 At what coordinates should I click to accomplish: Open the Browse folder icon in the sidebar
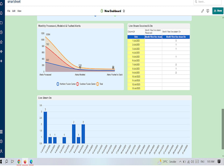point(1,23)
